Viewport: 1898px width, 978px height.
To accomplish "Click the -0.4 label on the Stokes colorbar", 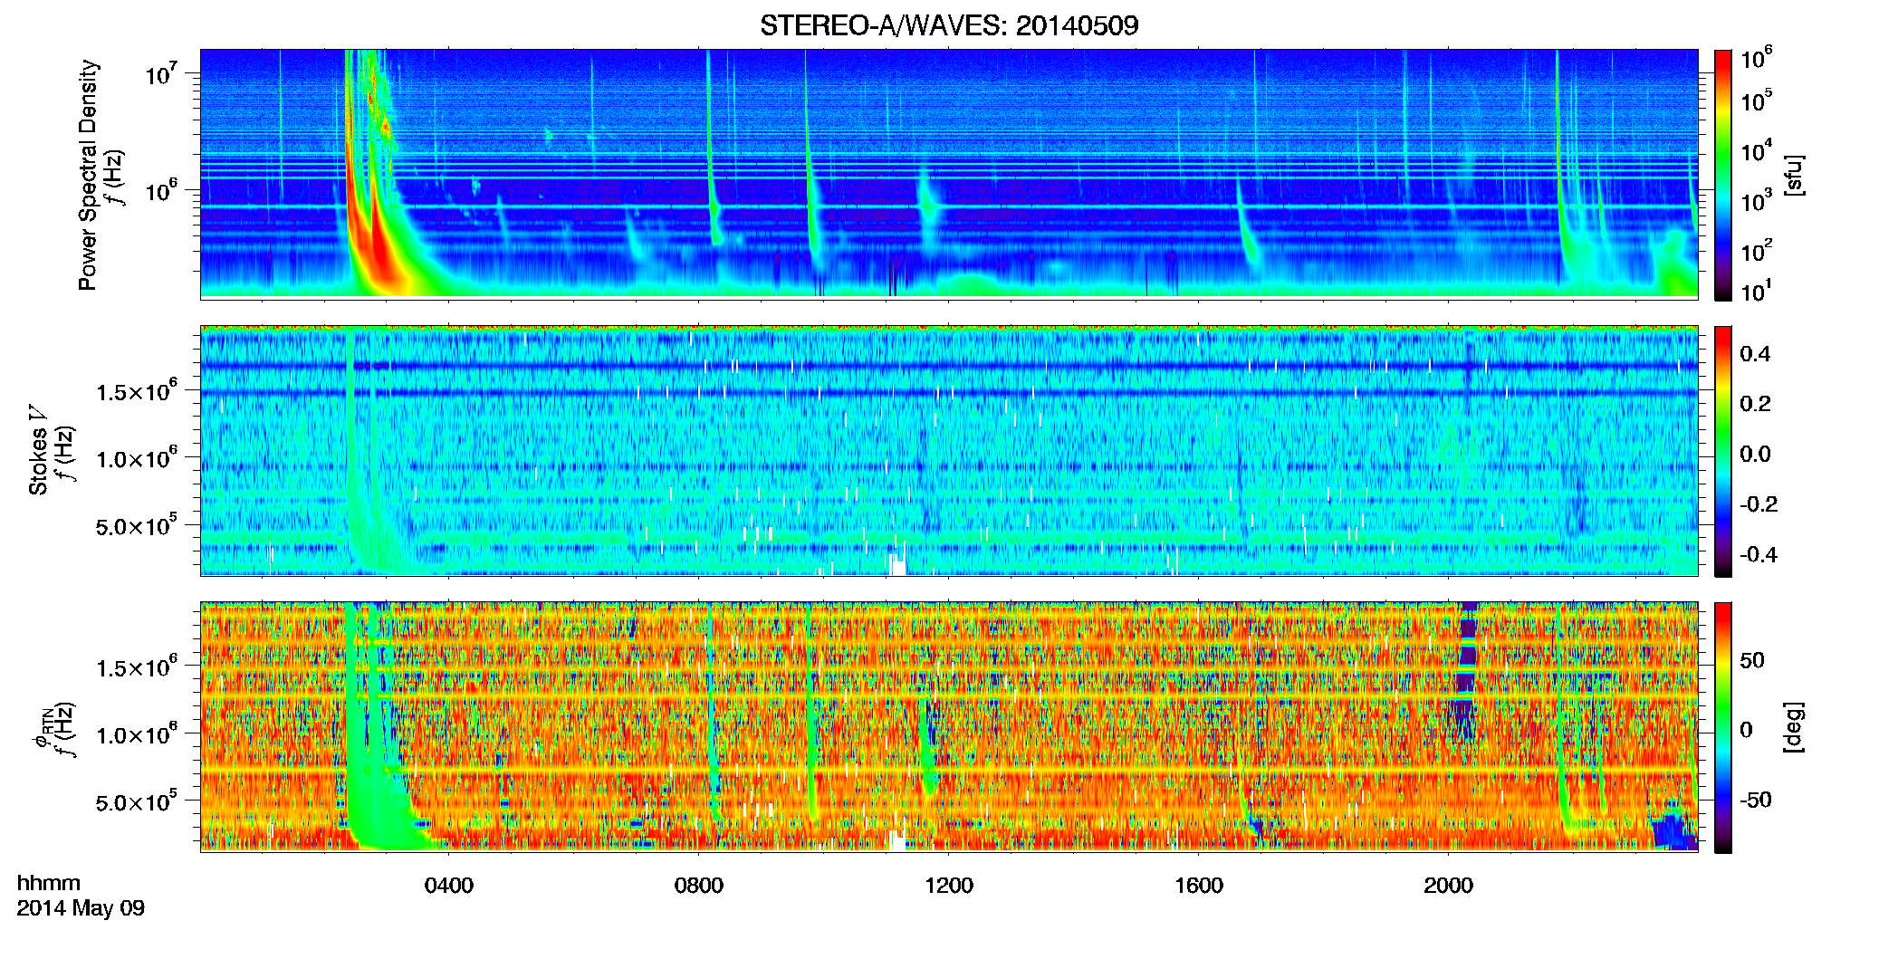I will tap(1758, 554).
